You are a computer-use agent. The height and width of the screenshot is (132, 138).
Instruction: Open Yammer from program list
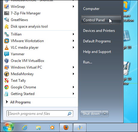point(40,54)
